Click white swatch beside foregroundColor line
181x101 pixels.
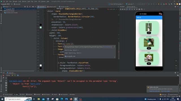[41, 65]
